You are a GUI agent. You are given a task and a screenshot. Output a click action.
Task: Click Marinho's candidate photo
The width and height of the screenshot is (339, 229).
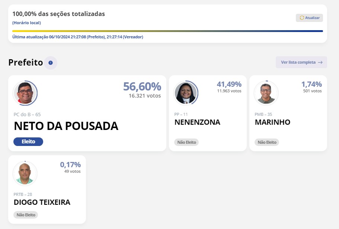coord(266,93)
